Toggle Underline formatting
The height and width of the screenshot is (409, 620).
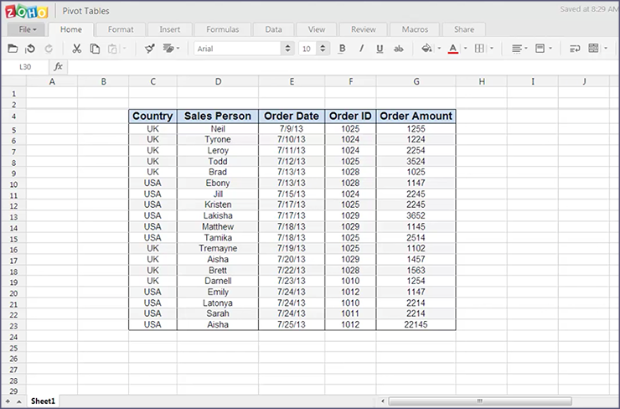coord(380,49)
